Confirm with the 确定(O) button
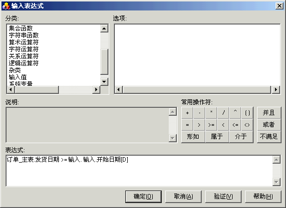Viewport: 286px width, 208px height. coord(143,197)
